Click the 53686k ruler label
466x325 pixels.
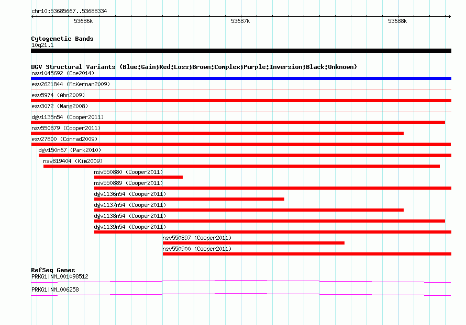point(83,21)
